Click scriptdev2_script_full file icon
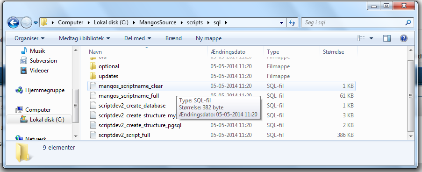 (x=93, y=135)
